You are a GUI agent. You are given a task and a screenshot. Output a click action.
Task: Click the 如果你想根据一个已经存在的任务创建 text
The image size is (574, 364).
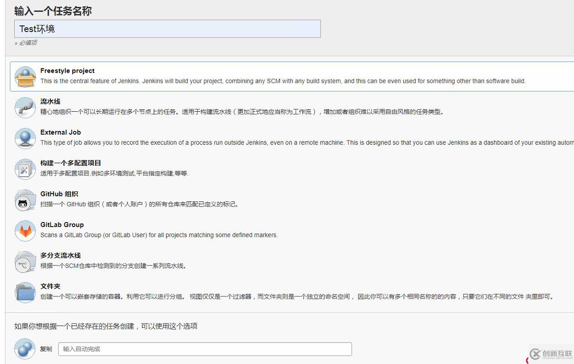[106, 326]
